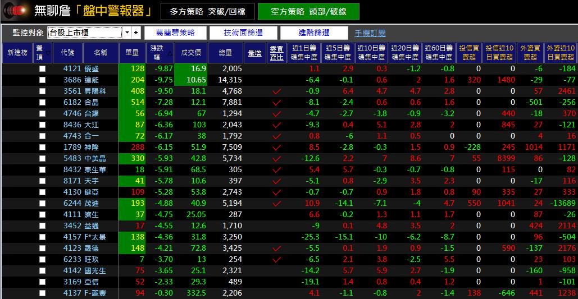Click the red checkmark in 昇陽科 row
This screenshot has height=299, width=578.
276,91
